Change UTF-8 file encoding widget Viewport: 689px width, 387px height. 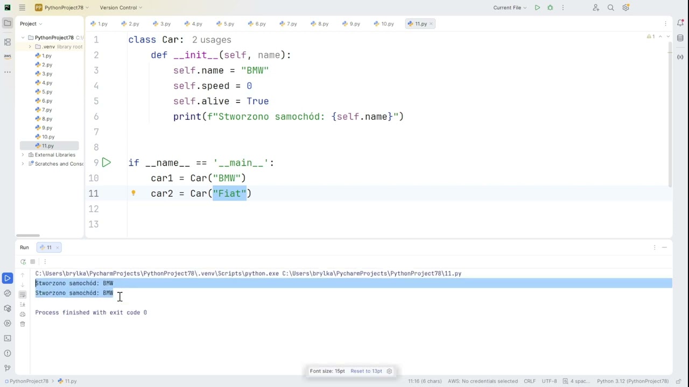(x=550, y=381)
